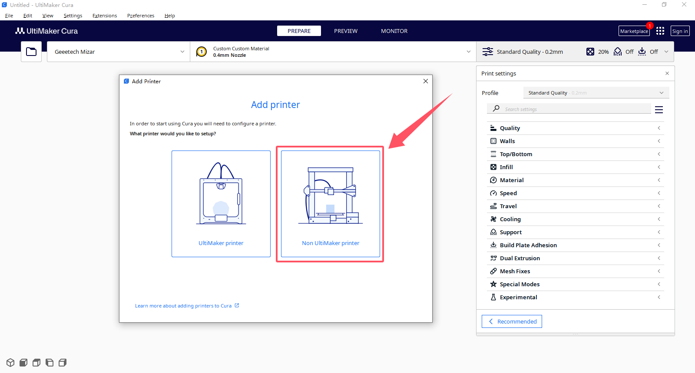Click the Mesh Fixes icon
The height and width of the screenshot is (373, 695).
pyautogui.click(x=493, y=271)
